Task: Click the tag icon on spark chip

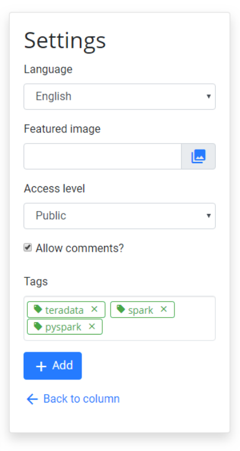Action: (121, 309)
